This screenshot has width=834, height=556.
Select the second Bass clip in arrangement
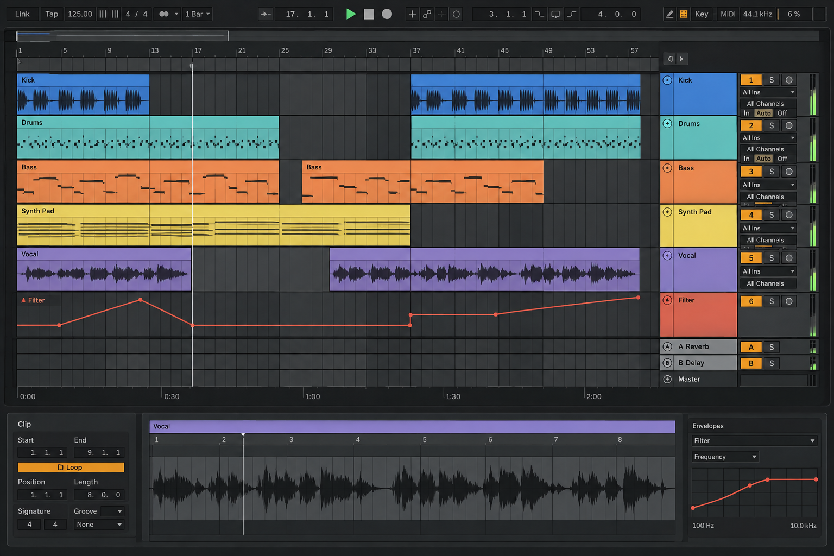tap(422, 181)
